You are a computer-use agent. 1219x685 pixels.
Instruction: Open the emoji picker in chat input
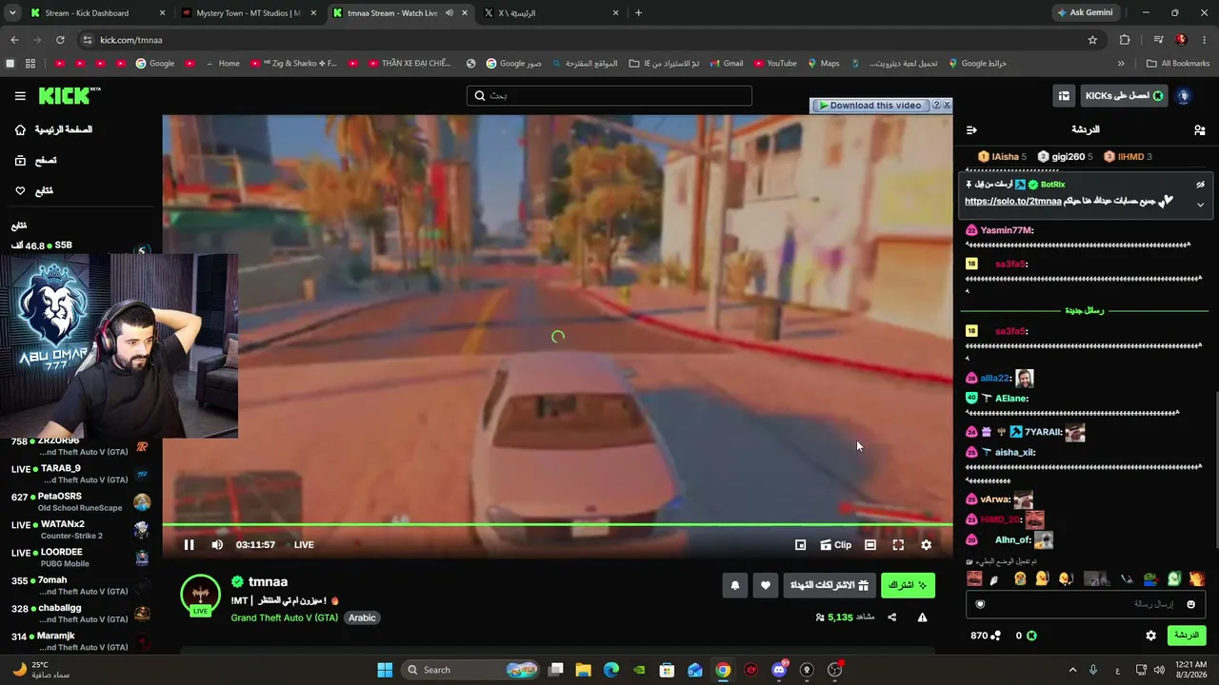(x=1190, y=604)
